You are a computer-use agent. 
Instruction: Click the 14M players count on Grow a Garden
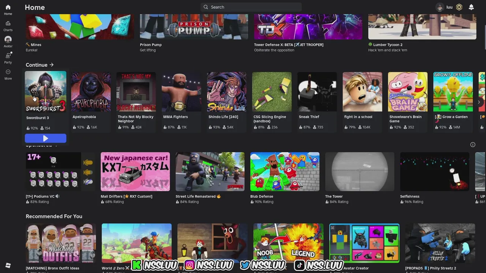[454, 127]
